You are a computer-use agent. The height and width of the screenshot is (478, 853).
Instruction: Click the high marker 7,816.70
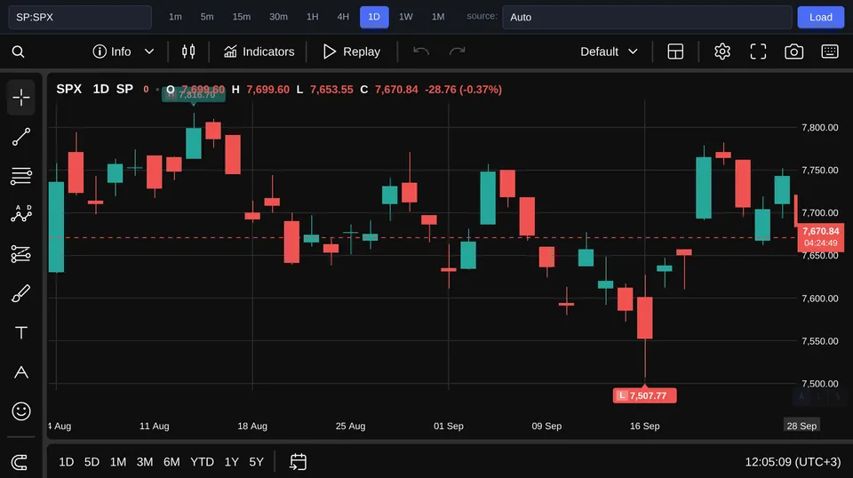coord(194,94)
